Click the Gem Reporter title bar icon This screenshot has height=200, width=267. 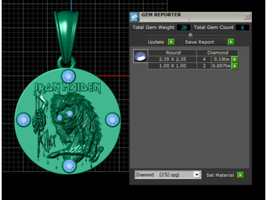point(134,17)
